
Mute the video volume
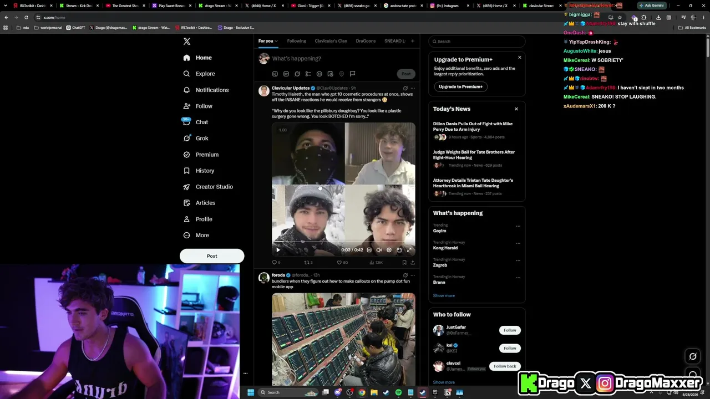(379, 250)
